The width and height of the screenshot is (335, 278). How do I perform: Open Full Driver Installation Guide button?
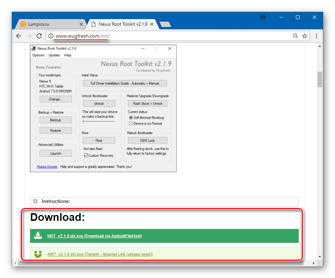(125, 83)
